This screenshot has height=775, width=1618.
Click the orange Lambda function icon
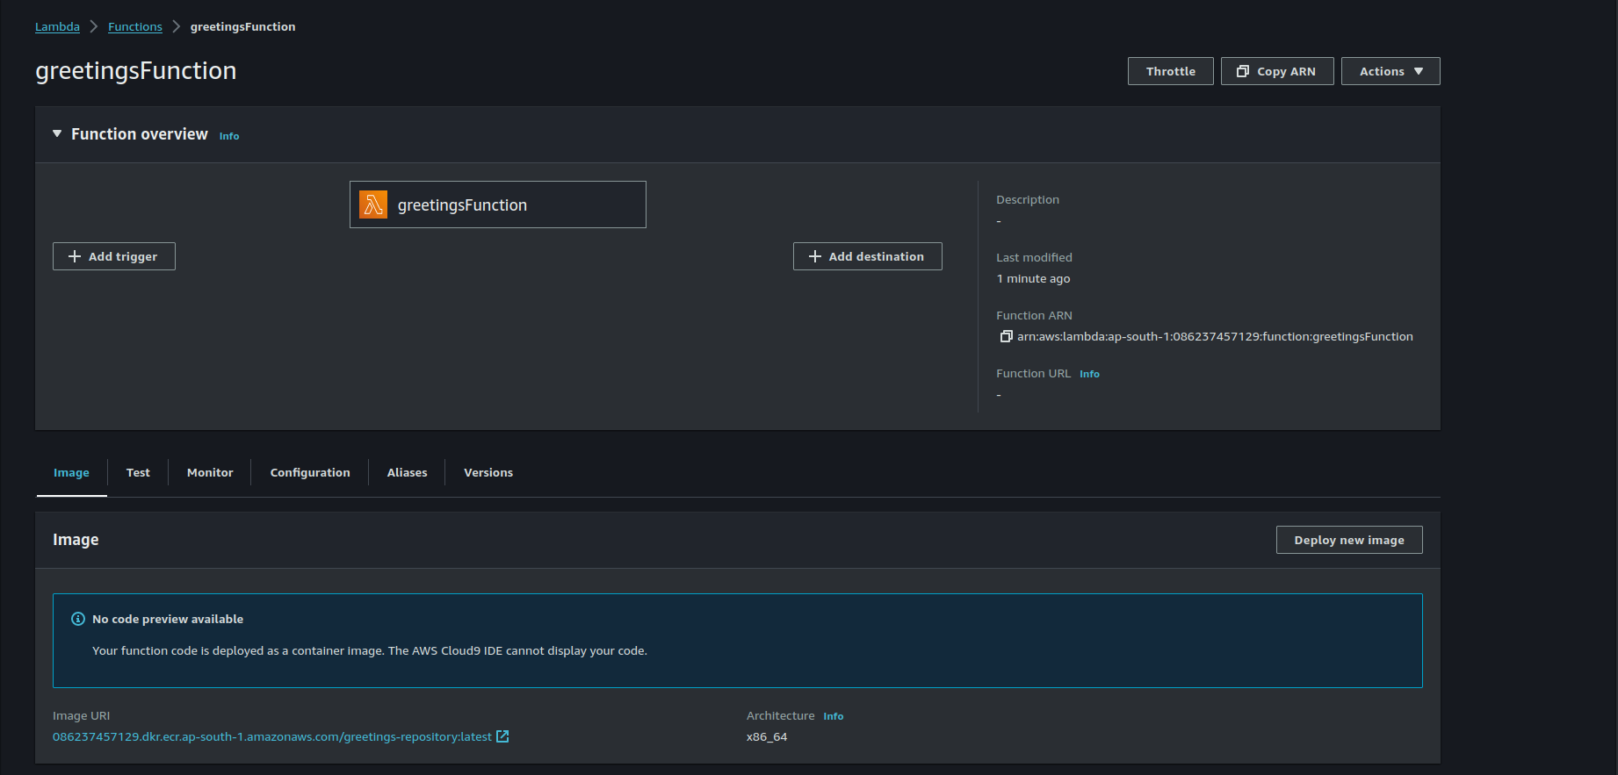(x=373, y=205)
